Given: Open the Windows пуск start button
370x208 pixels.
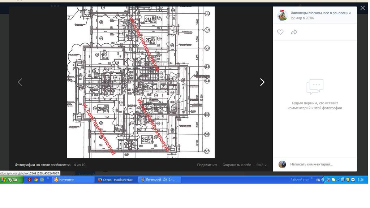Looking at the screenshot, I should click(10, 180).
